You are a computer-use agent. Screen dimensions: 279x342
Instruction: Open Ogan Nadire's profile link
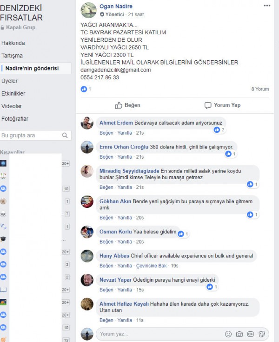tap(116, 6)
